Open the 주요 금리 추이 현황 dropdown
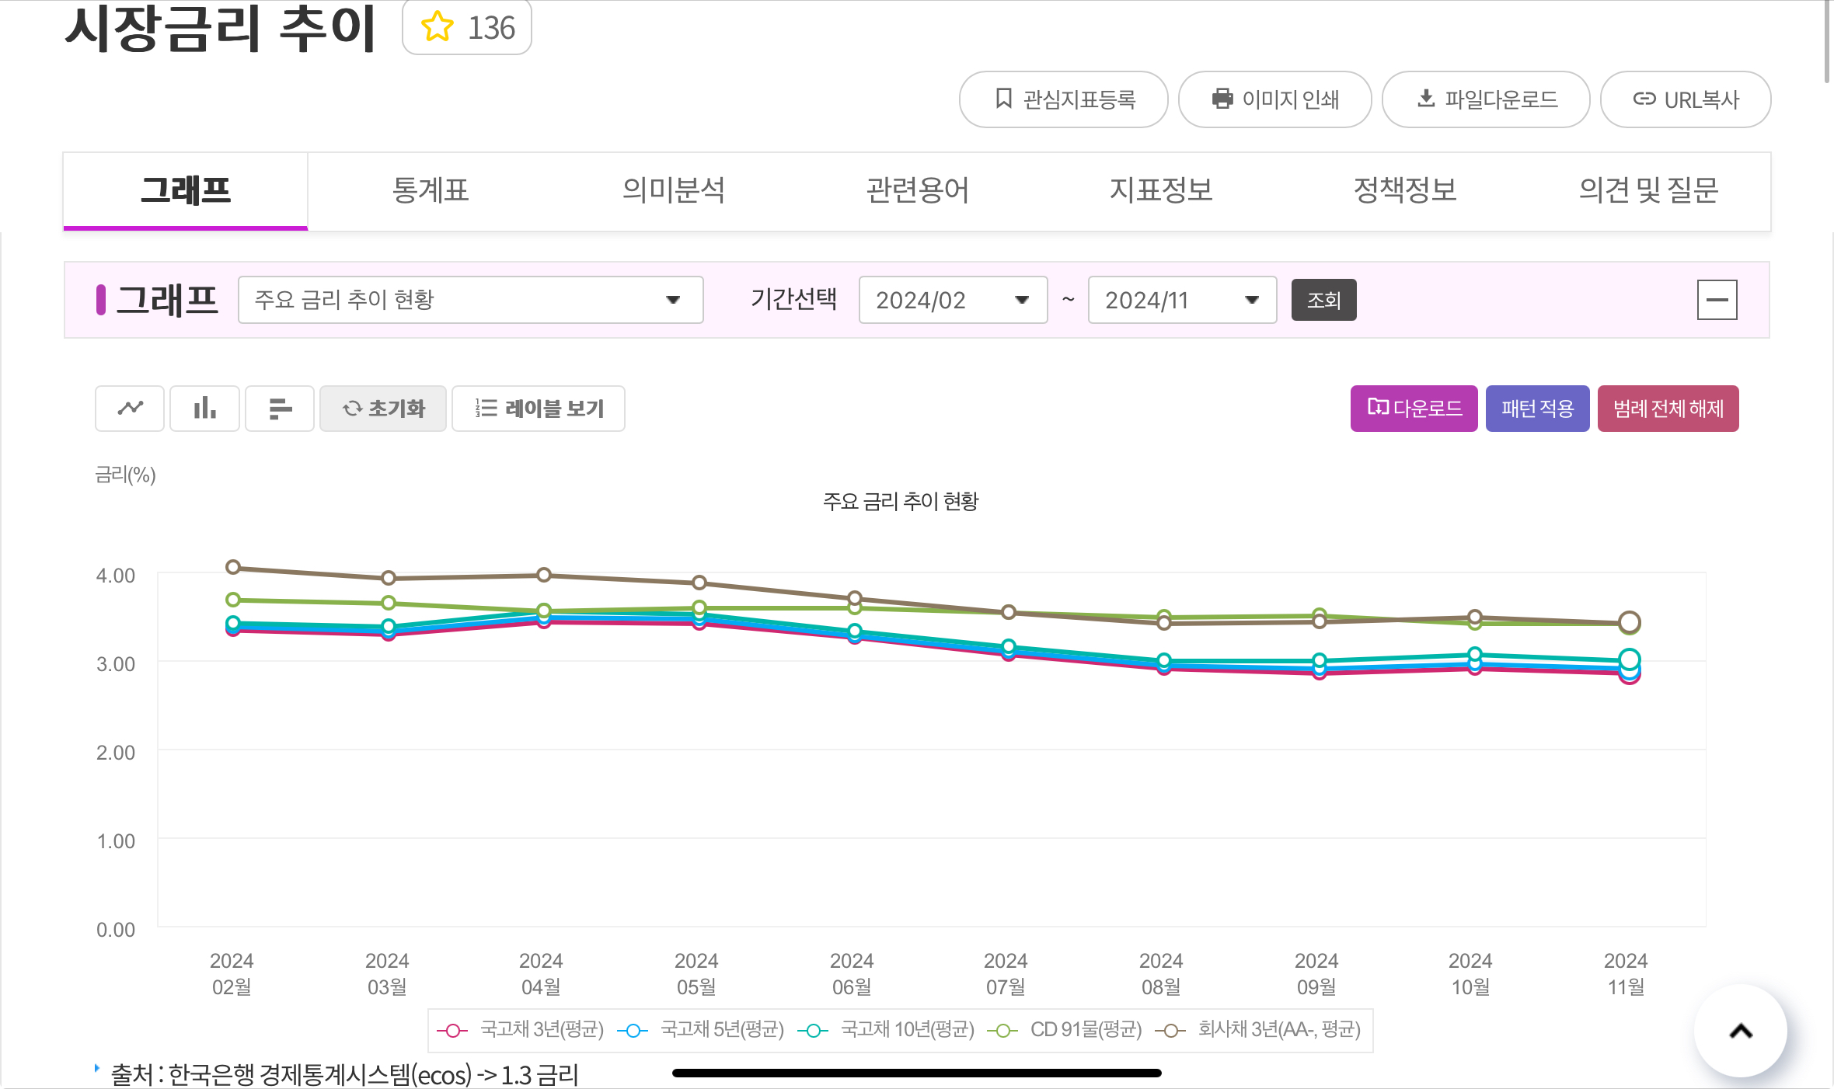Viewport: 1834px width, 1089px height. pos(470,300)
